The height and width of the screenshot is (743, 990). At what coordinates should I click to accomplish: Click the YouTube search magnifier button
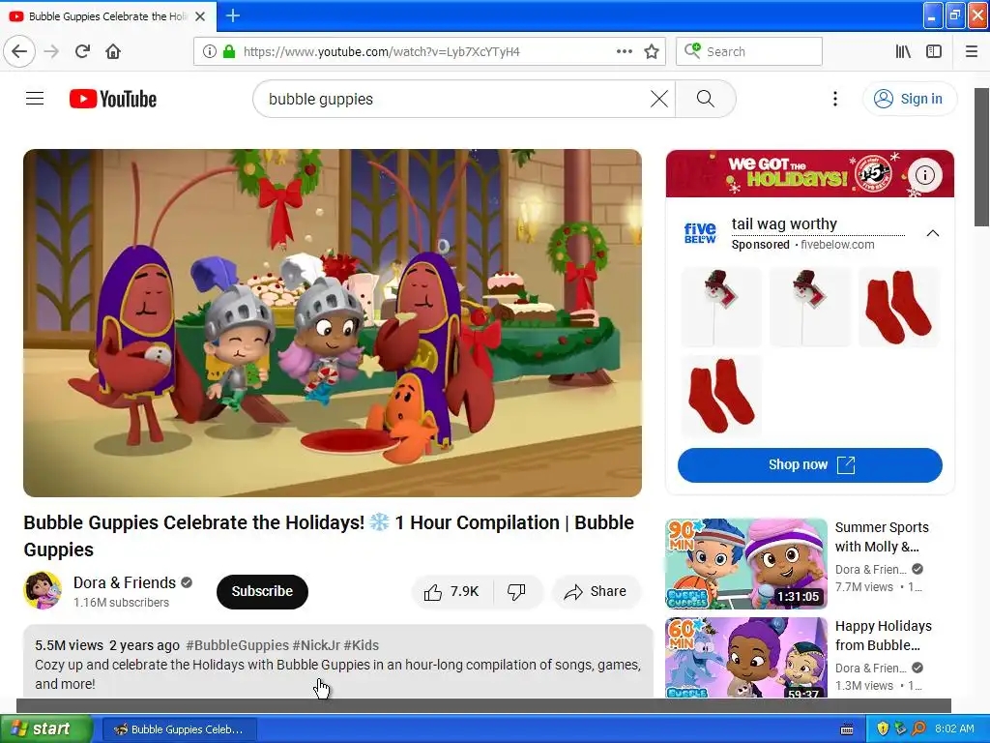705,99
